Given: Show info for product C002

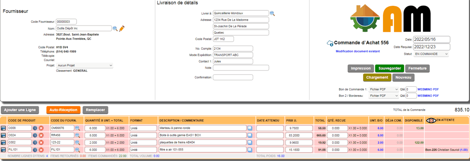Looking at the screenshot, I should pyautogui.click(x=35, y=142).
